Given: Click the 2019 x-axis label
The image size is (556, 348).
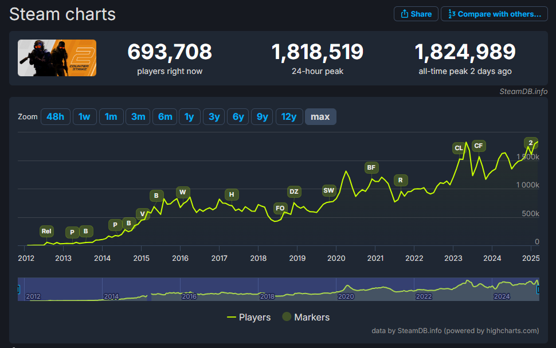Looking at the screenshot, I should [x=297, y=258].
